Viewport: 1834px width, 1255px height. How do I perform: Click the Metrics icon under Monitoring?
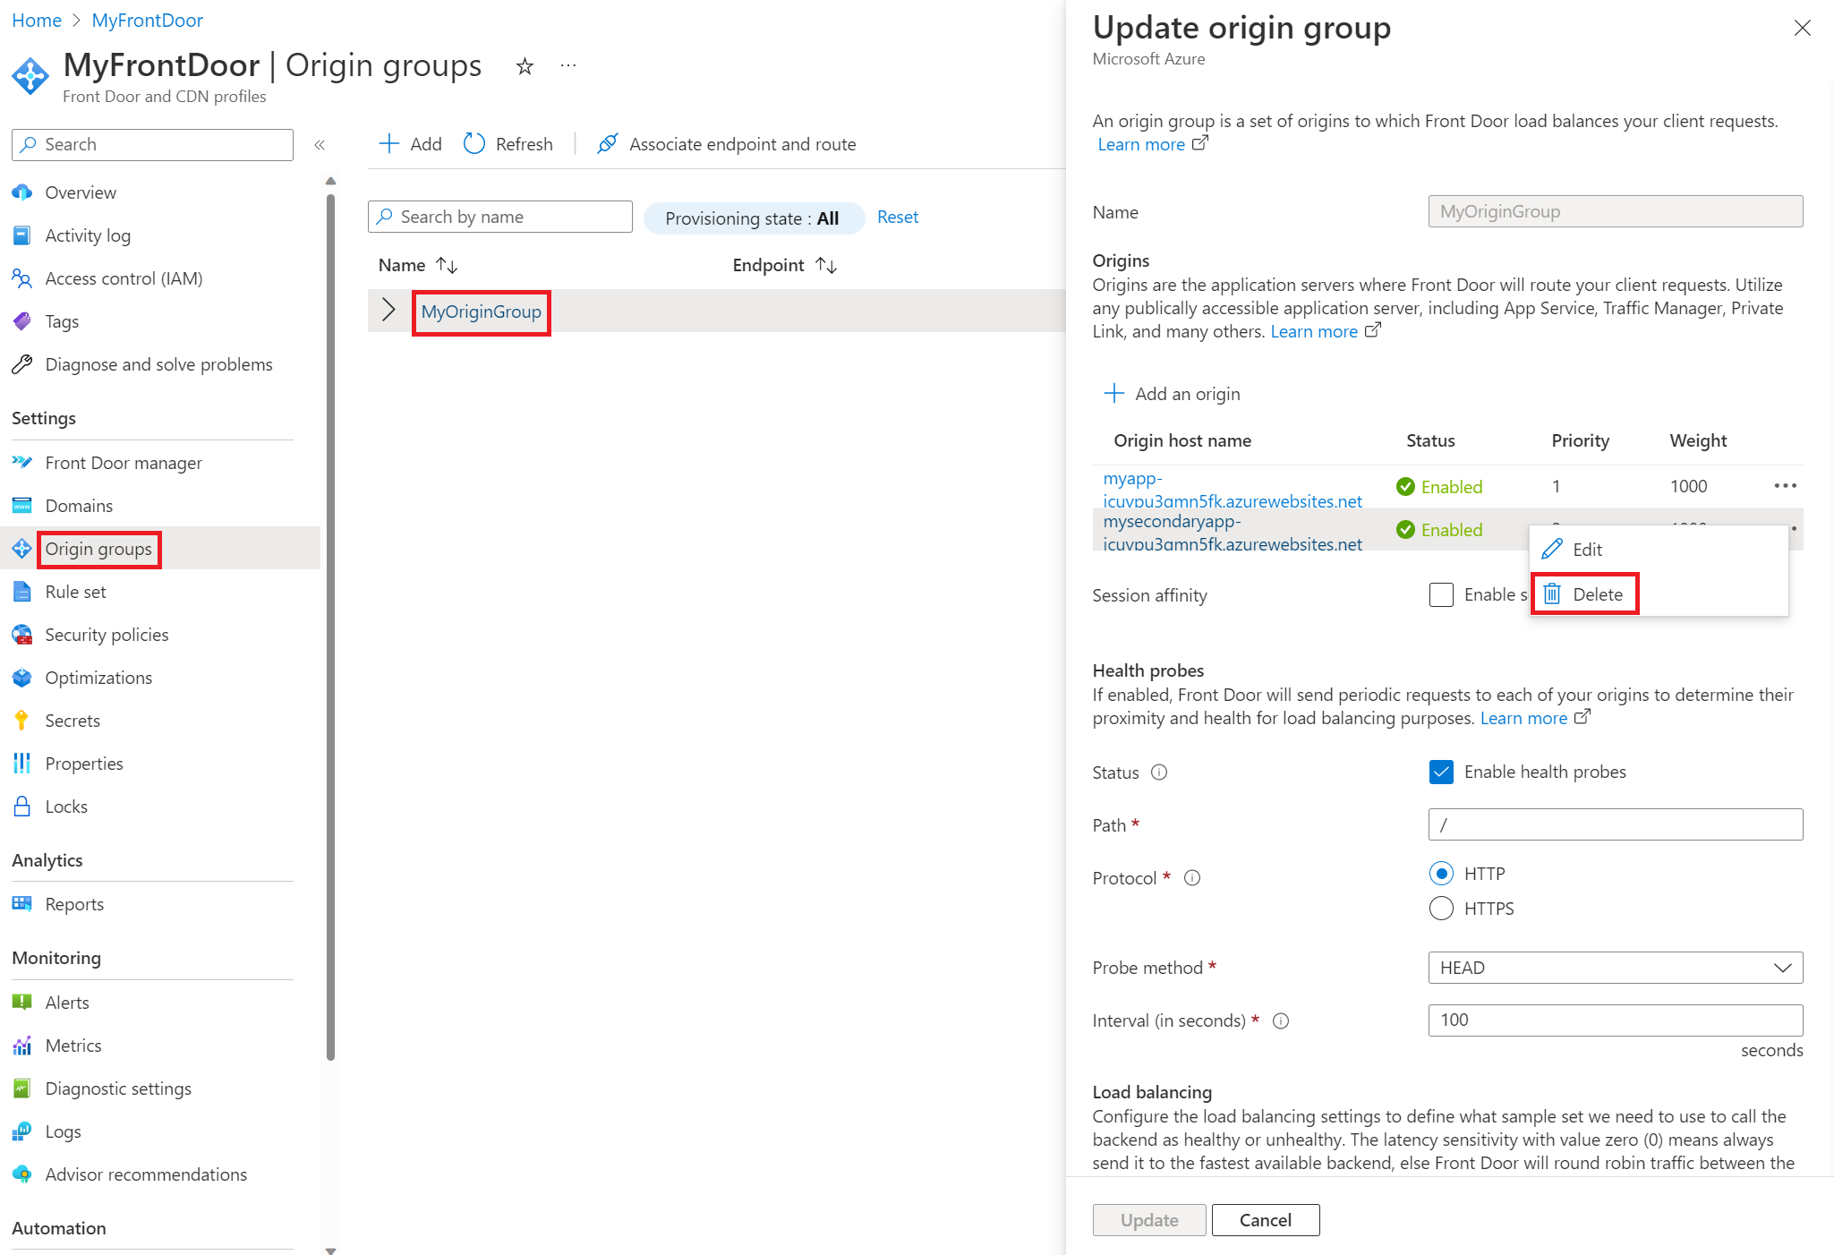[x=27, y=1045]
